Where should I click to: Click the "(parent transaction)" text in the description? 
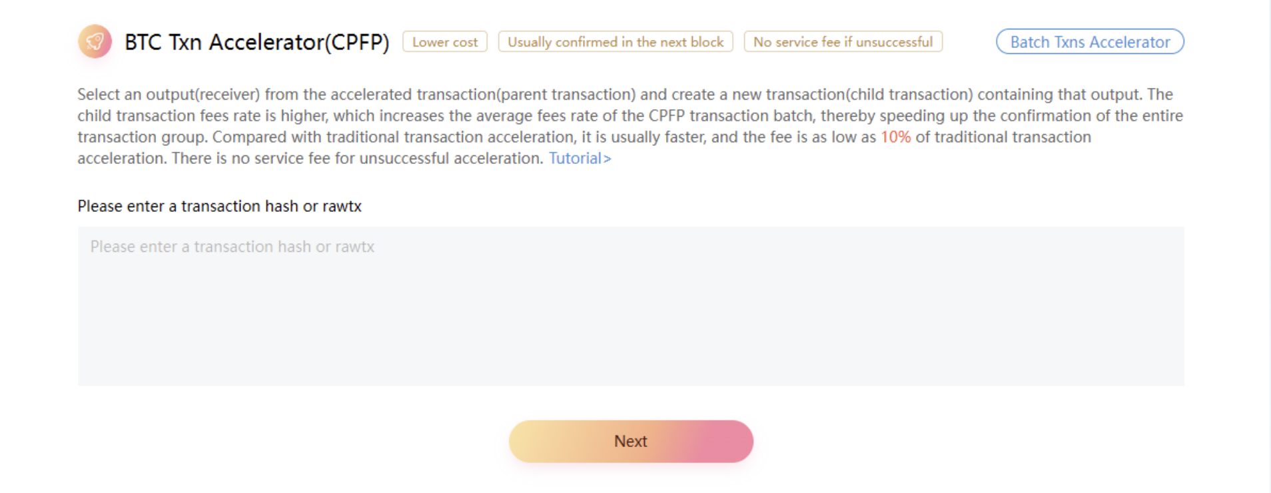pos(566,95)
